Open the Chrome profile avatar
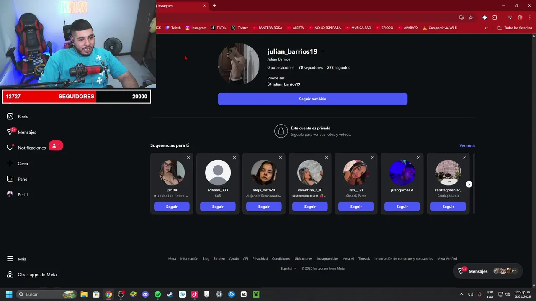The height and width of the screenshot is (301, 536). click(520, 18)
